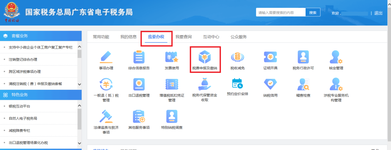The width and height of the screenshot is (391, 150).
Task: Focus the search input field
Action: pyautogui.click(x=281, y=12)
